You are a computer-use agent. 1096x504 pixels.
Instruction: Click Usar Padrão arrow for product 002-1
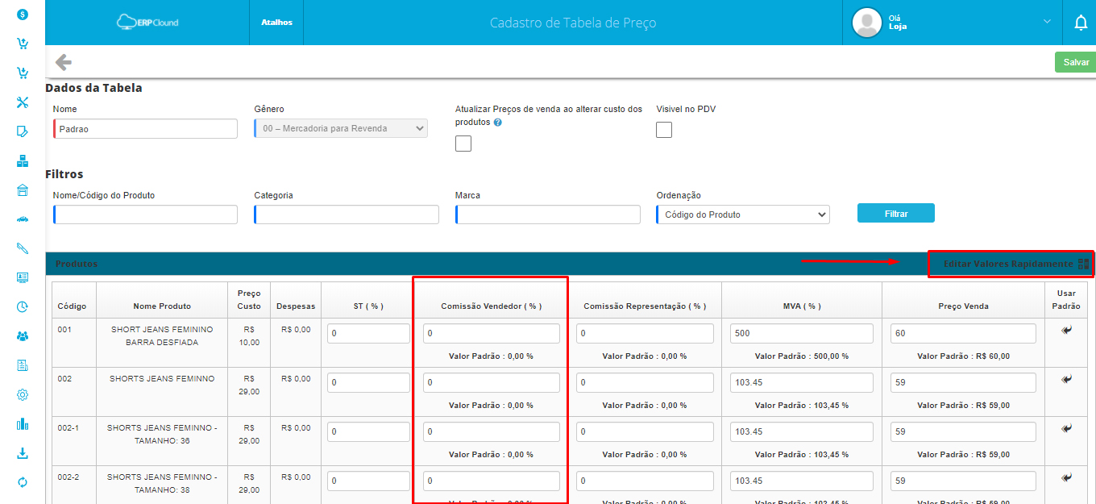coord(1067,428)
